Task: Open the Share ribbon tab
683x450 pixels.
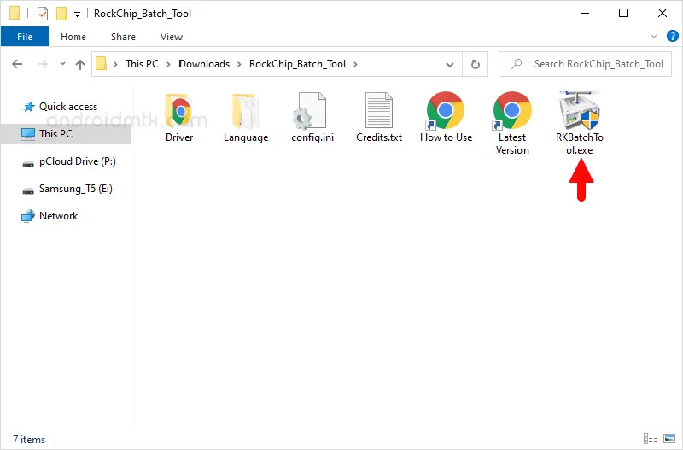Action: pyautogui.click(x=123, y=37)
